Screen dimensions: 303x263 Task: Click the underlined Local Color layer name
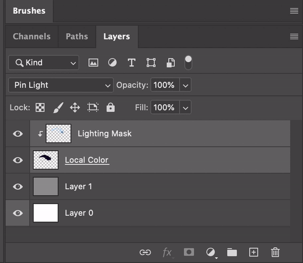[x=87, y=160]
